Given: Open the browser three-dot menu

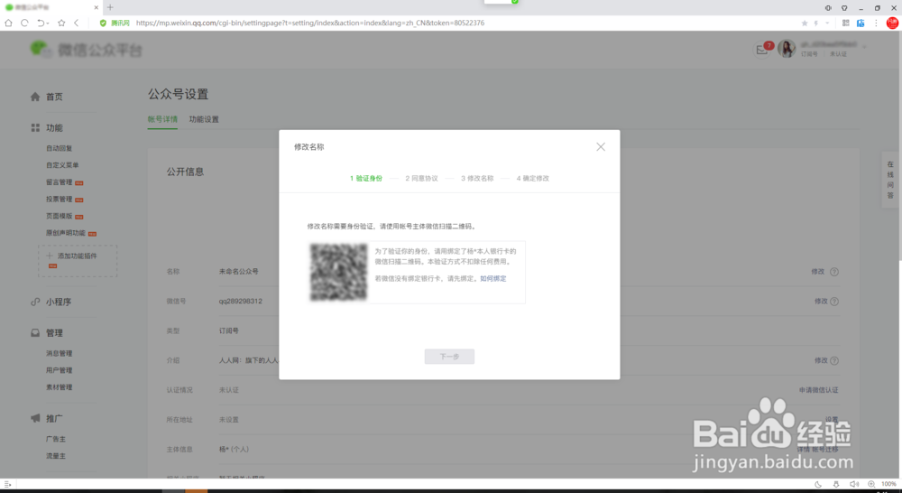Looking at the screenshot, I should click(x=876, y=23).
